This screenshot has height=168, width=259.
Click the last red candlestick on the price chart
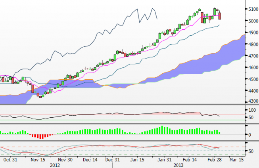(x=220, y=16)
